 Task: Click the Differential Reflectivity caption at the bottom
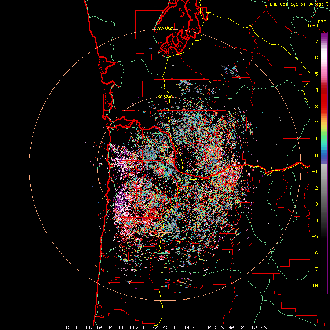pos(166,327)
